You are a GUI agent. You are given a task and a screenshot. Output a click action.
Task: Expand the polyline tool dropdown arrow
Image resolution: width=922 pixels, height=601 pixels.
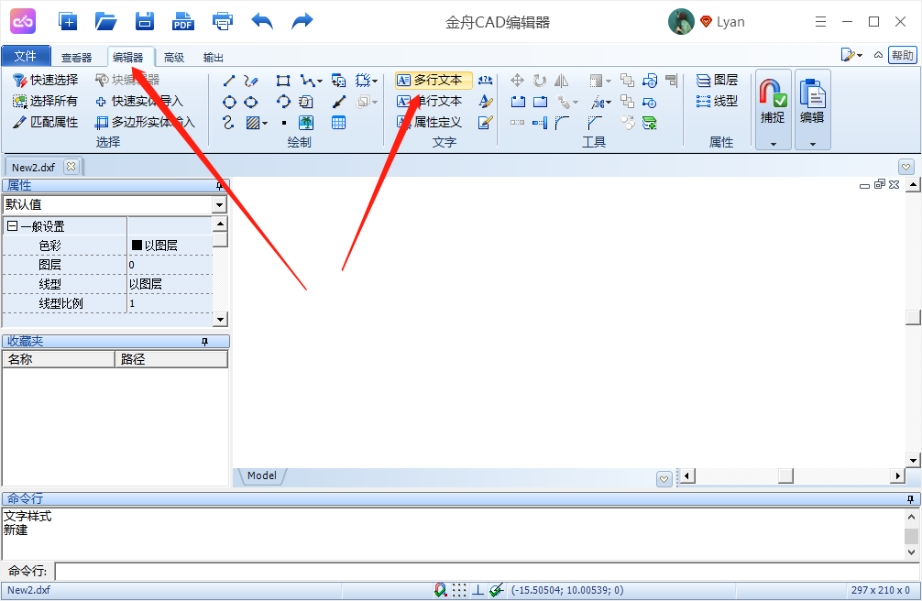click(319, 81)
